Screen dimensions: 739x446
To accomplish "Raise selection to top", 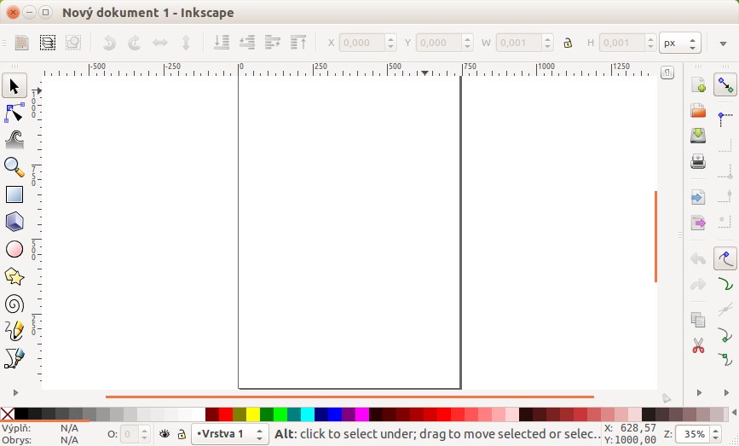I will [298, 43].
